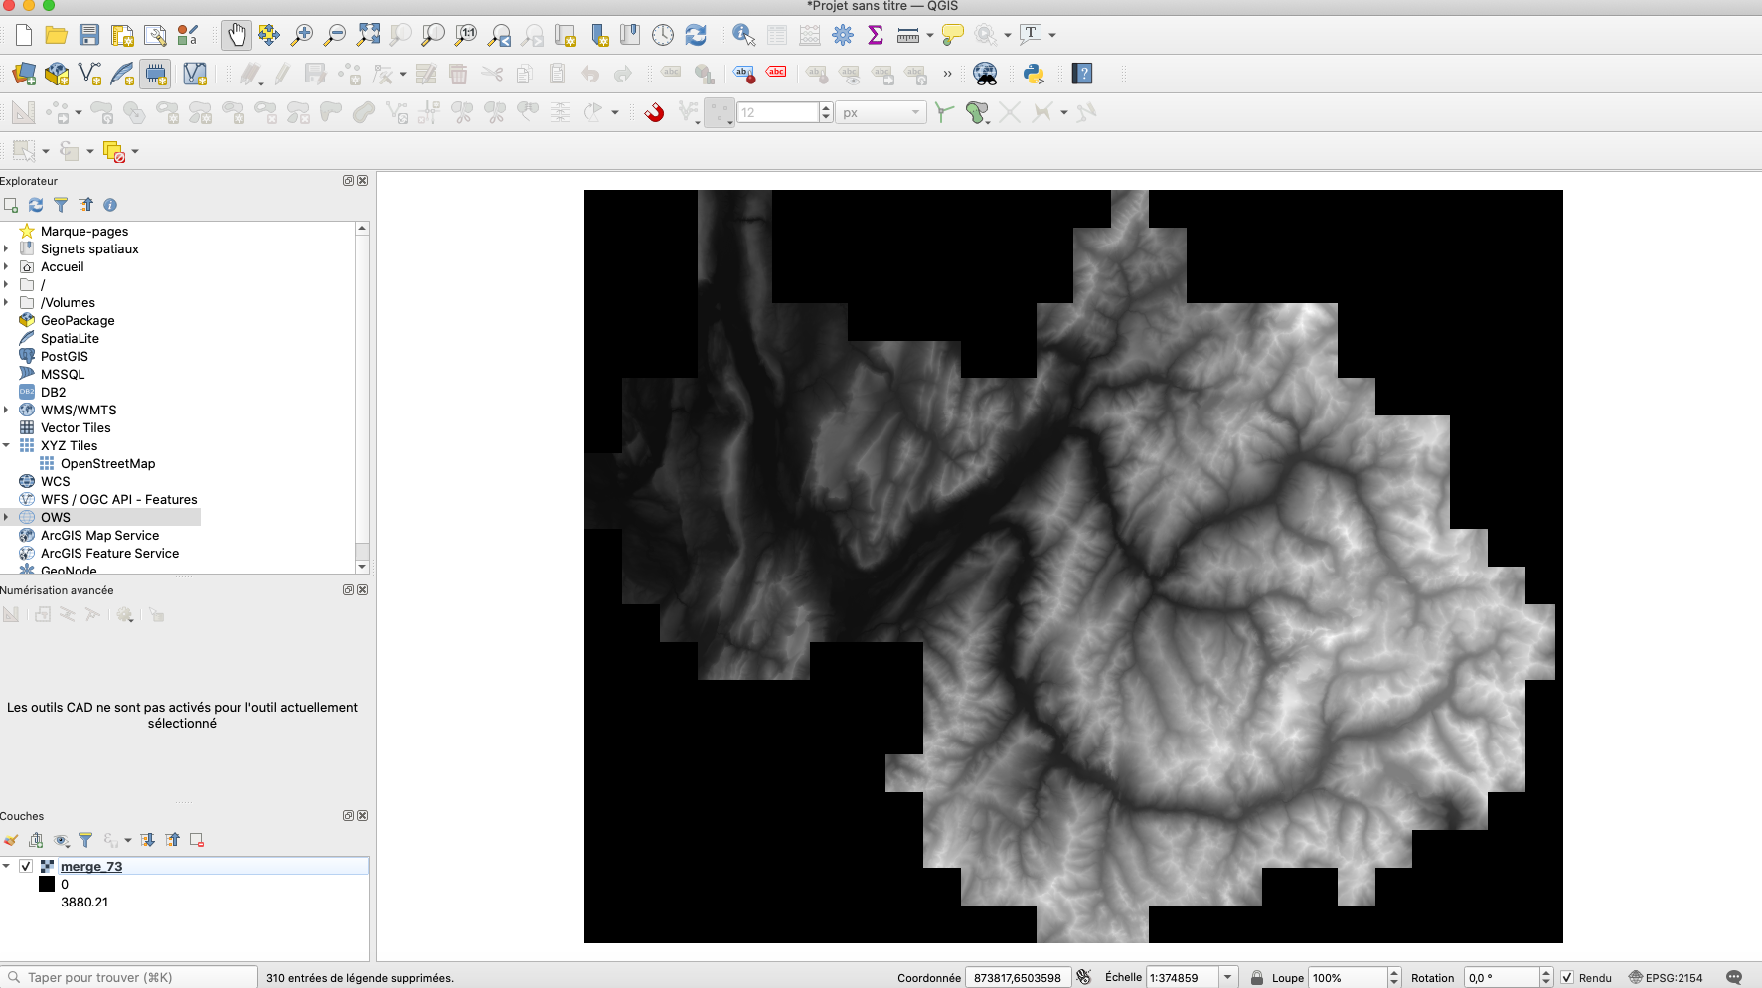This screenshot has width=1762, height=988.
Task: Enable the snapping magnet tool
Action: click(654, 112)
